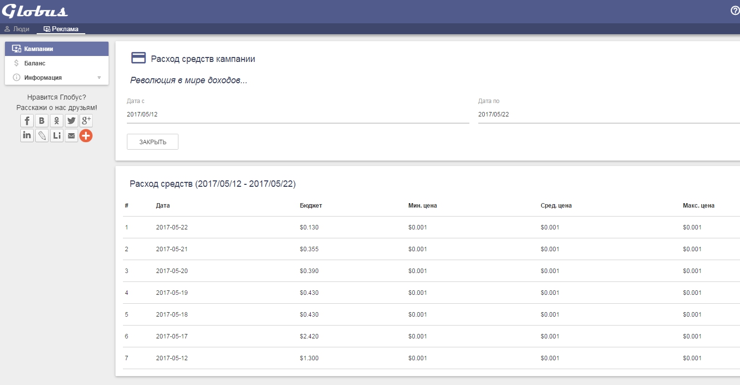Click the credit card icon beside the heading

[x=138, y=58]
